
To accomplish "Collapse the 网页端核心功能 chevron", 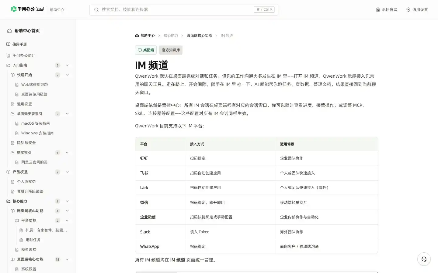I will click(x=67, y=211).
